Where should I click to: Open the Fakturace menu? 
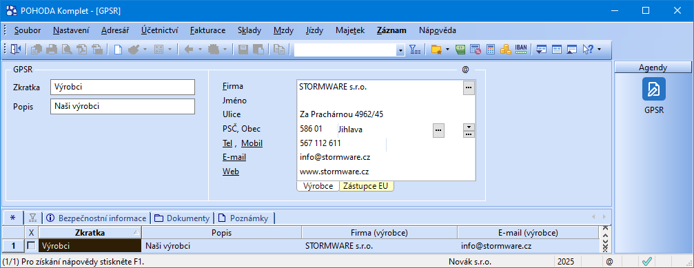pos(207,30)
